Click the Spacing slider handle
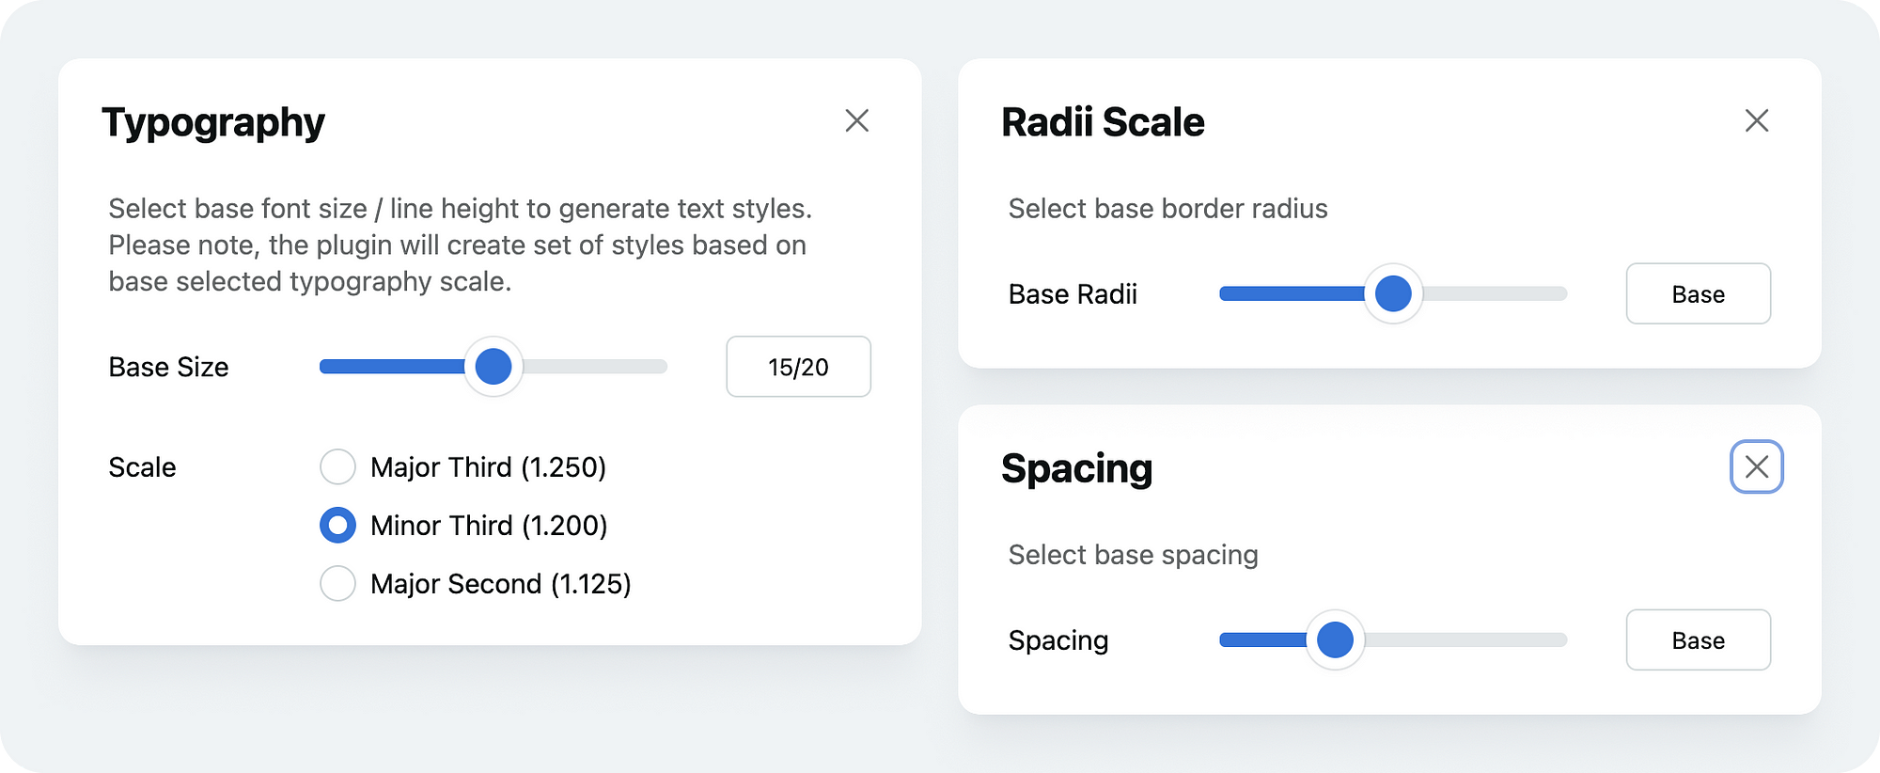The image size is (1880, 773). point(1334,639)
